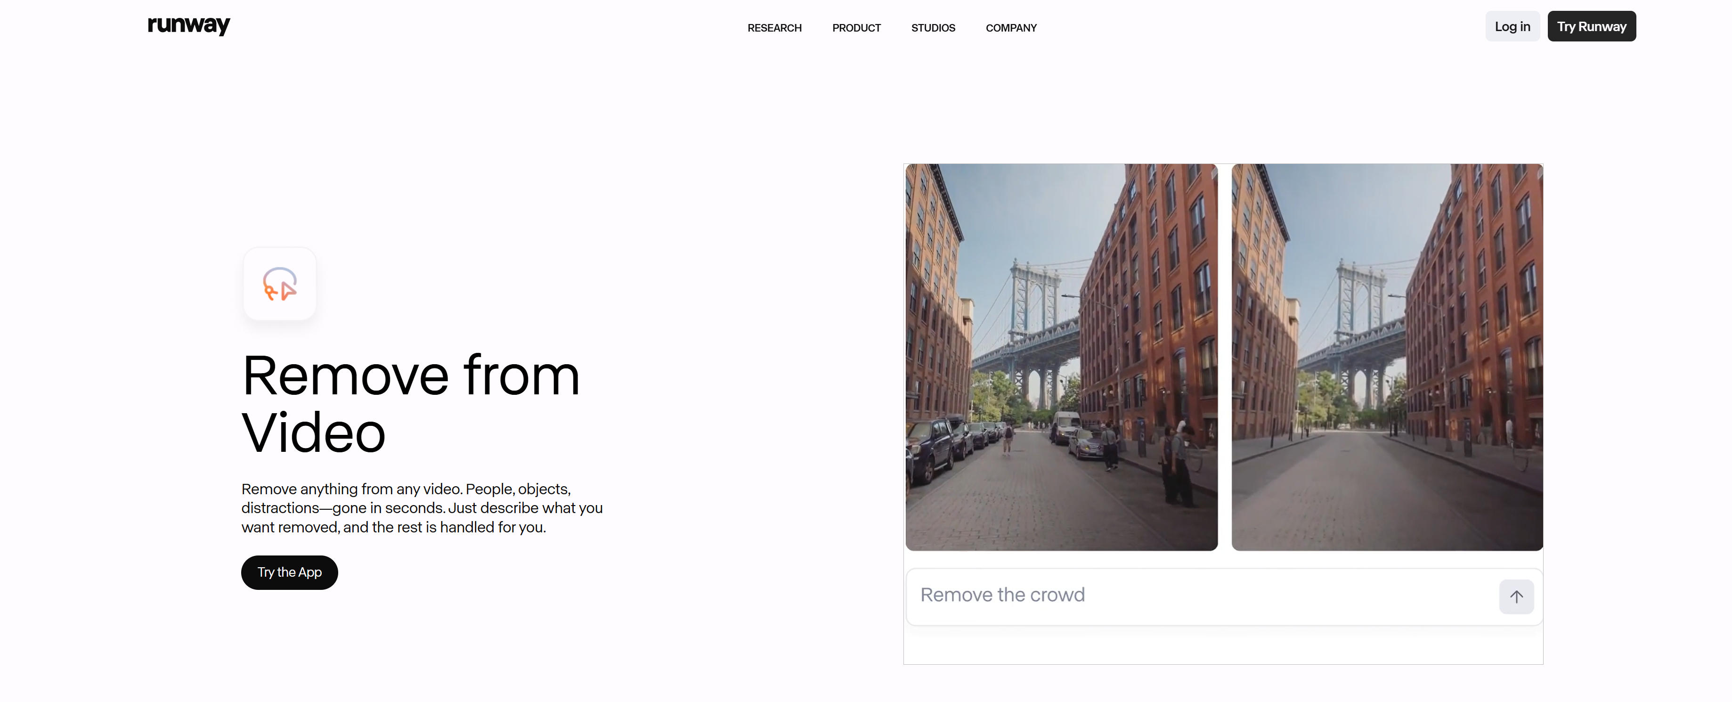Open the Studios menu
The image size is (1732, 702).
(933, 28)
